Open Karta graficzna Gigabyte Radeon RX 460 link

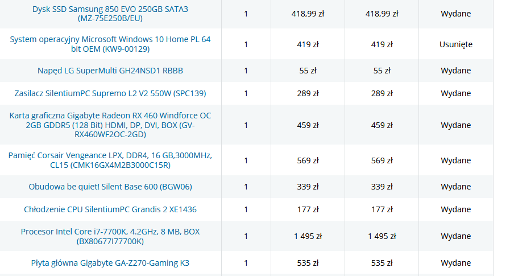click(110, 125)
